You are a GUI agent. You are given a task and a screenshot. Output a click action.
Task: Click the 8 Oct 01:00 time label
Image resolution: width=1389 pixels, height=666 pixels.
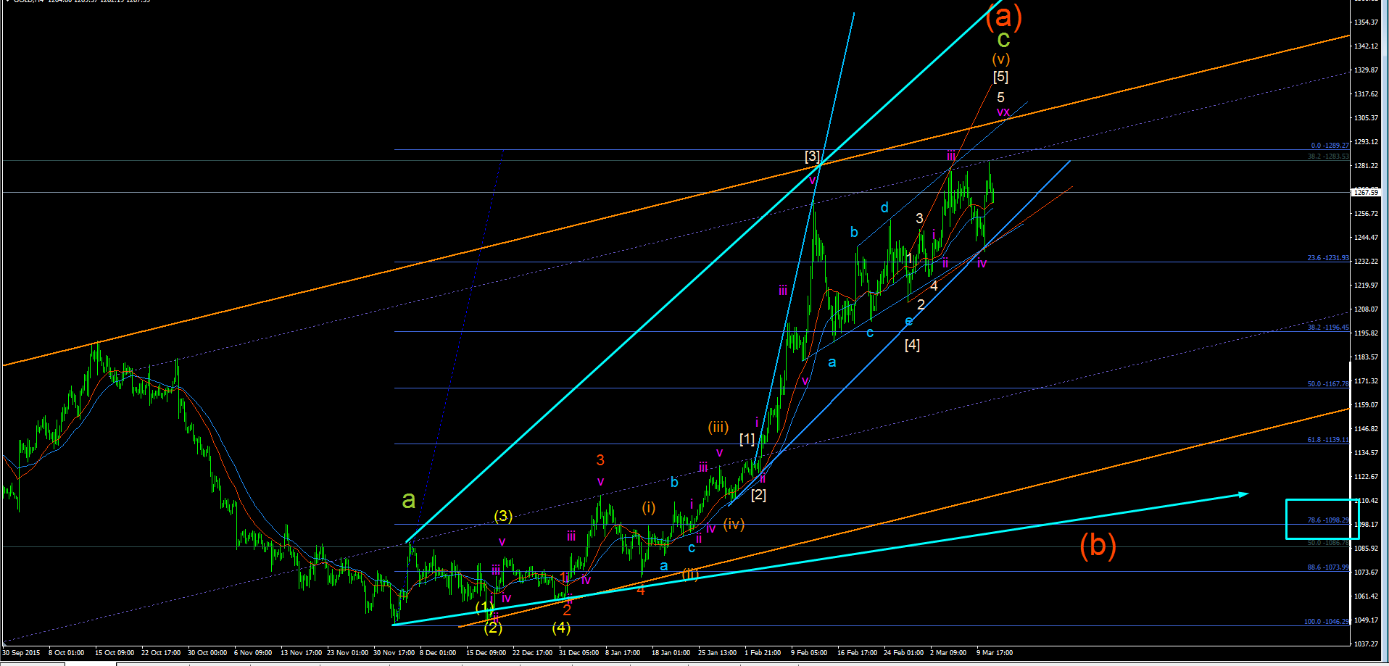click(x=67, y=653)
